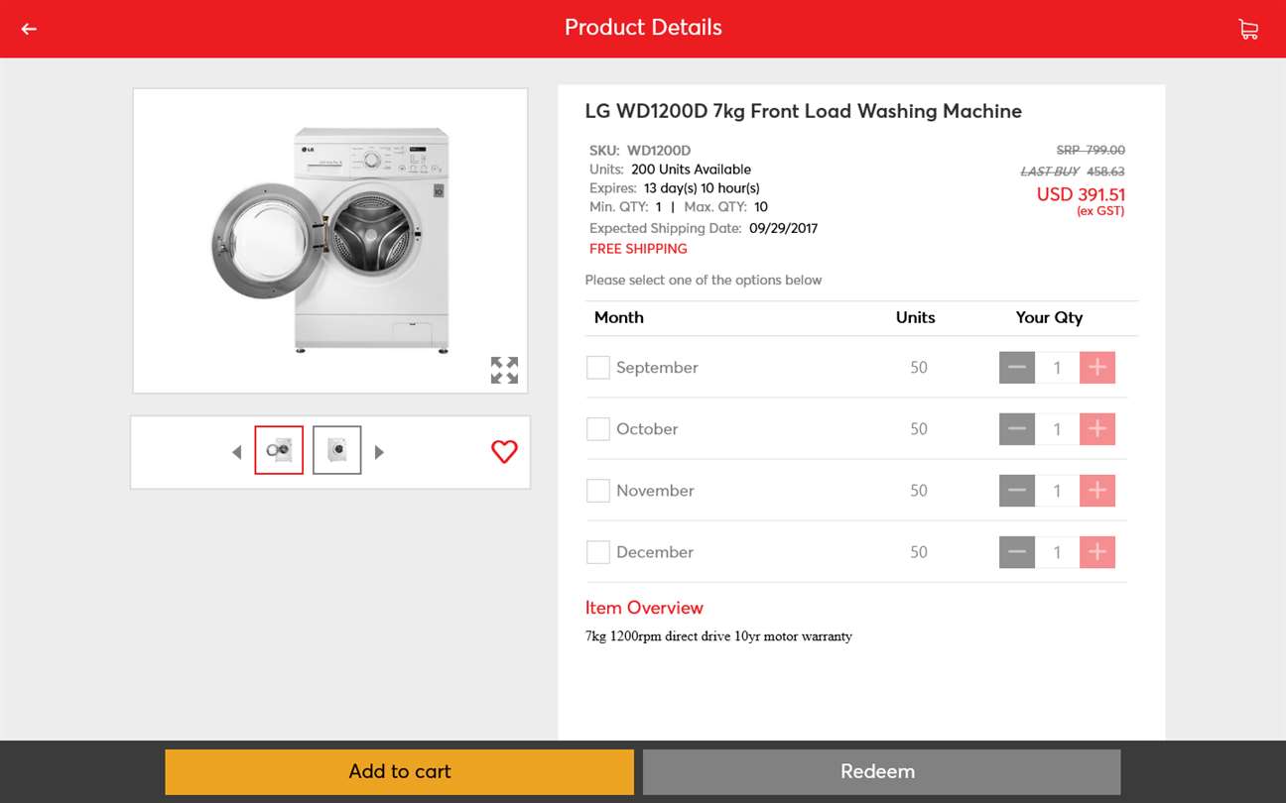Viewport: 1286px width, 803px height.
Task: Check the December option
Action: 597,552
